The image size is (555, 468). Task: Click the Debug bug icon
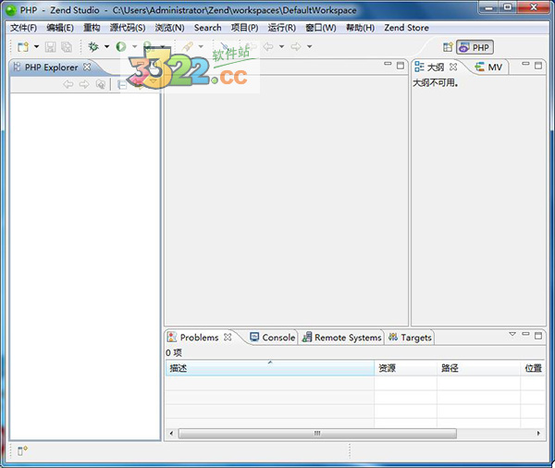coord(93,46)
